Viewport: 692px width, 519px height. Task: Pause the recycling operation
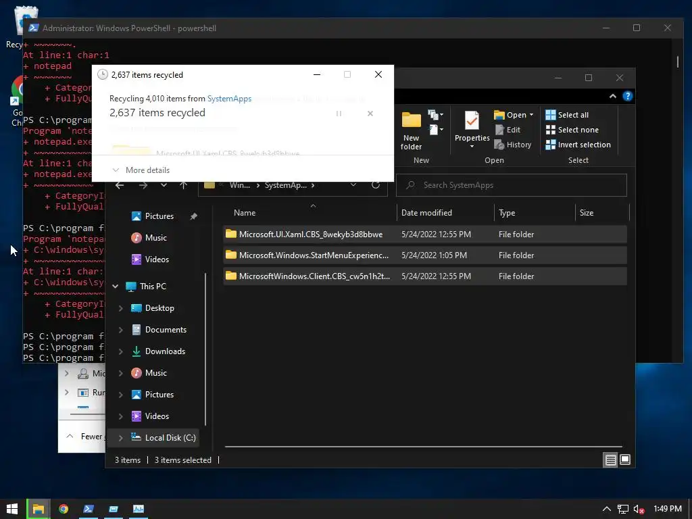pyautogui.click(x=339, y=114)
